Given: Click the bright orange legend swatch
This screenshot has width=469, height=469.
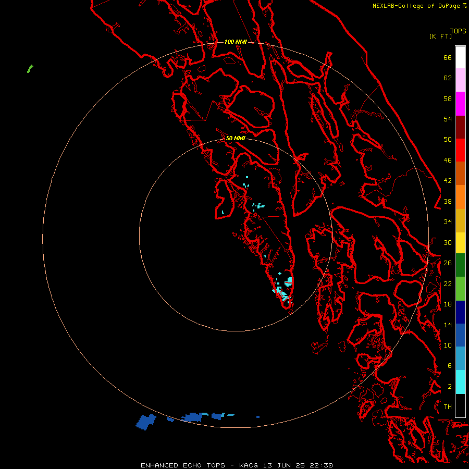Looking at the screenshot, I should tap(460, 197).
